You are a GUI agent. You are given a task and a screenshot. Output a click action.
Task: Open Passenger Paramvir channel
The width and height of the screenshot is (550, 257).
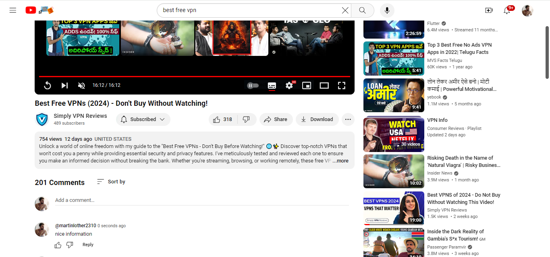tap(447, 247)
